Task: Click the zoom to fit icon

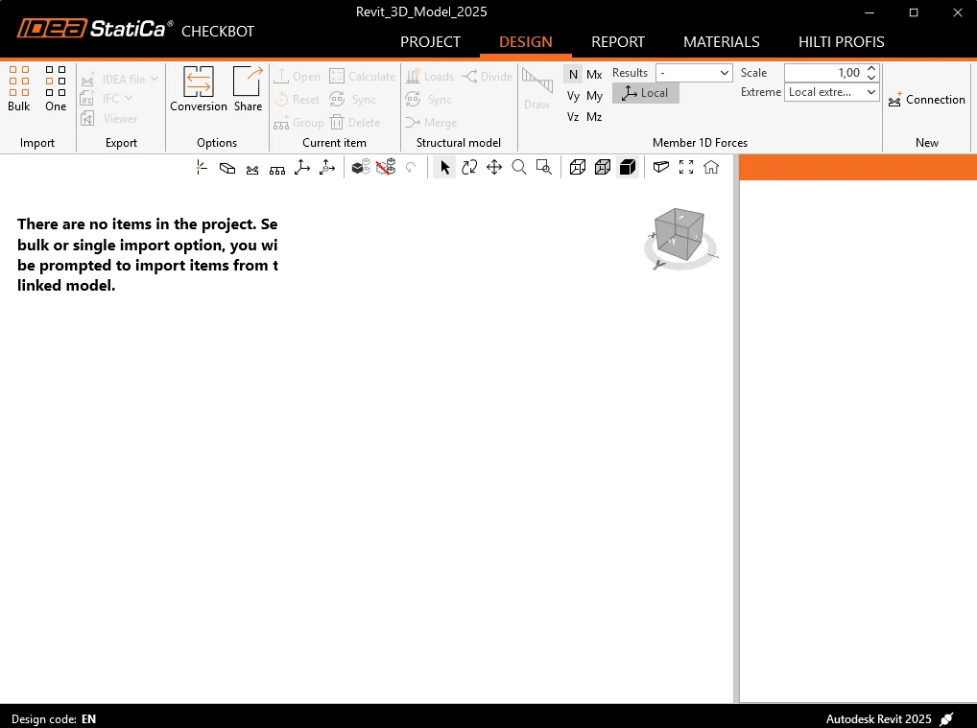Action: point(686,168)
